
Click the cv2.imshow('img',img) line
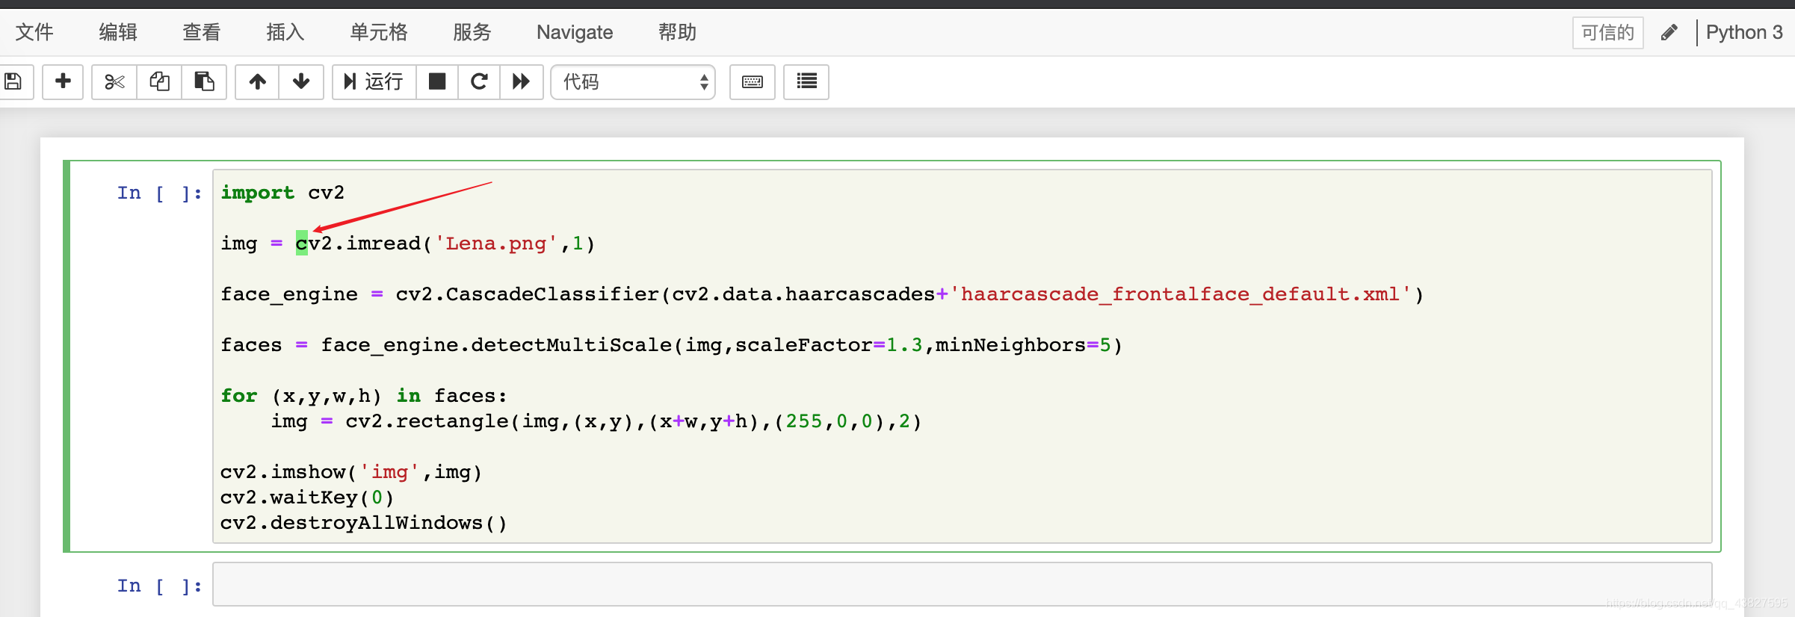pos(351,472)
